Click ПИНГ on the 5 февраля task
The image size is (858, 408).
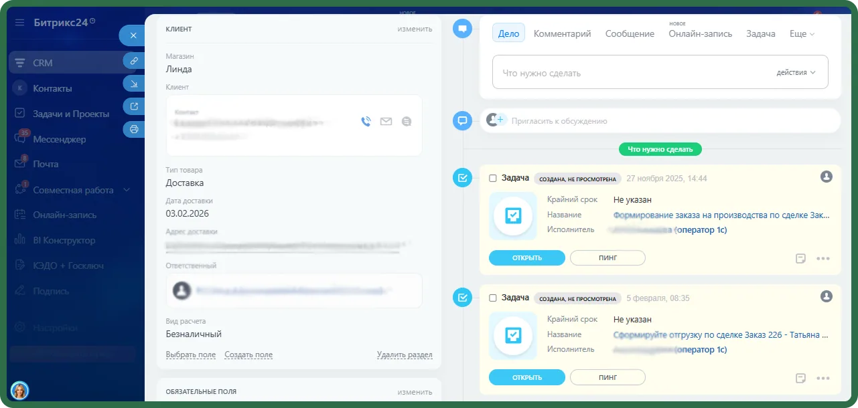[x=607, y=378]
